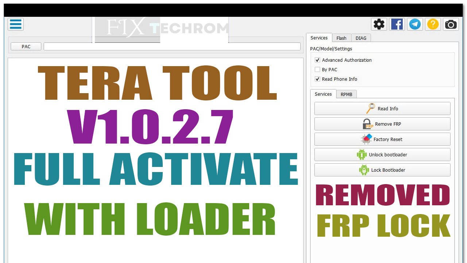Click the Factory Reset button
Image resolution: width=467 pixels, height=263 pixels.
[x=382, y=139]
